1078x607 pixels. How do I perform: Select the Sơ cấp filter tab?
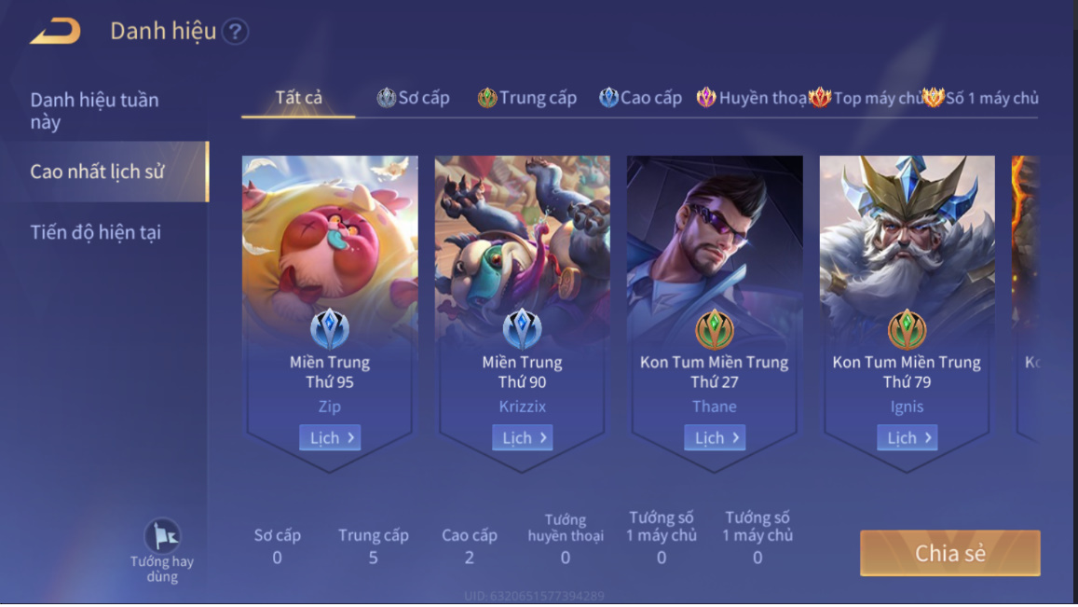413,98
